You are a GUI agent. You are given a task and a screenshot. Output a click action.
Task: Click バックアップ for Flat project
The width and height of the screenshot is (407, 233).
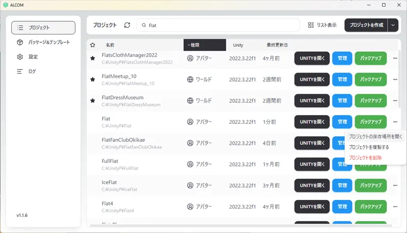[371, 122]
